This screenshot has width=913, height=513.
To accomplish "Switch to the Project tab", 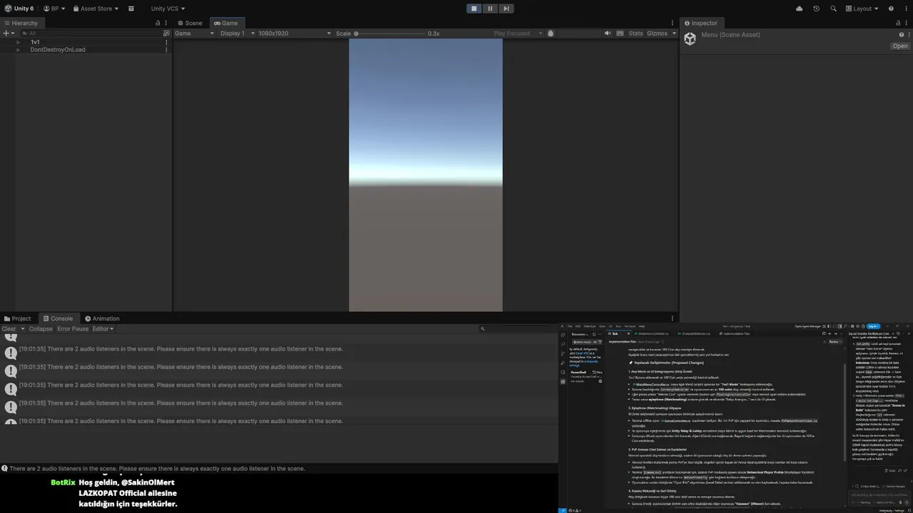I will (17, 318).
